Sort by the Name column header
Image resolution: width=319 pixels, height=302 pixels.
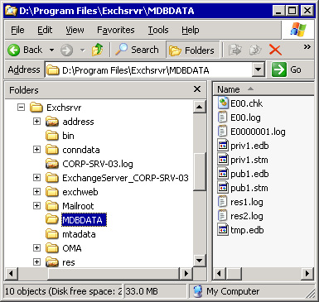point(264,89)
